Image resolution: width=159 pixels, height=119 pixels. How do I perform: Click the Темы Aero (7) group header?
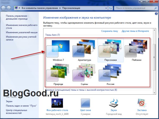(52, 35)
